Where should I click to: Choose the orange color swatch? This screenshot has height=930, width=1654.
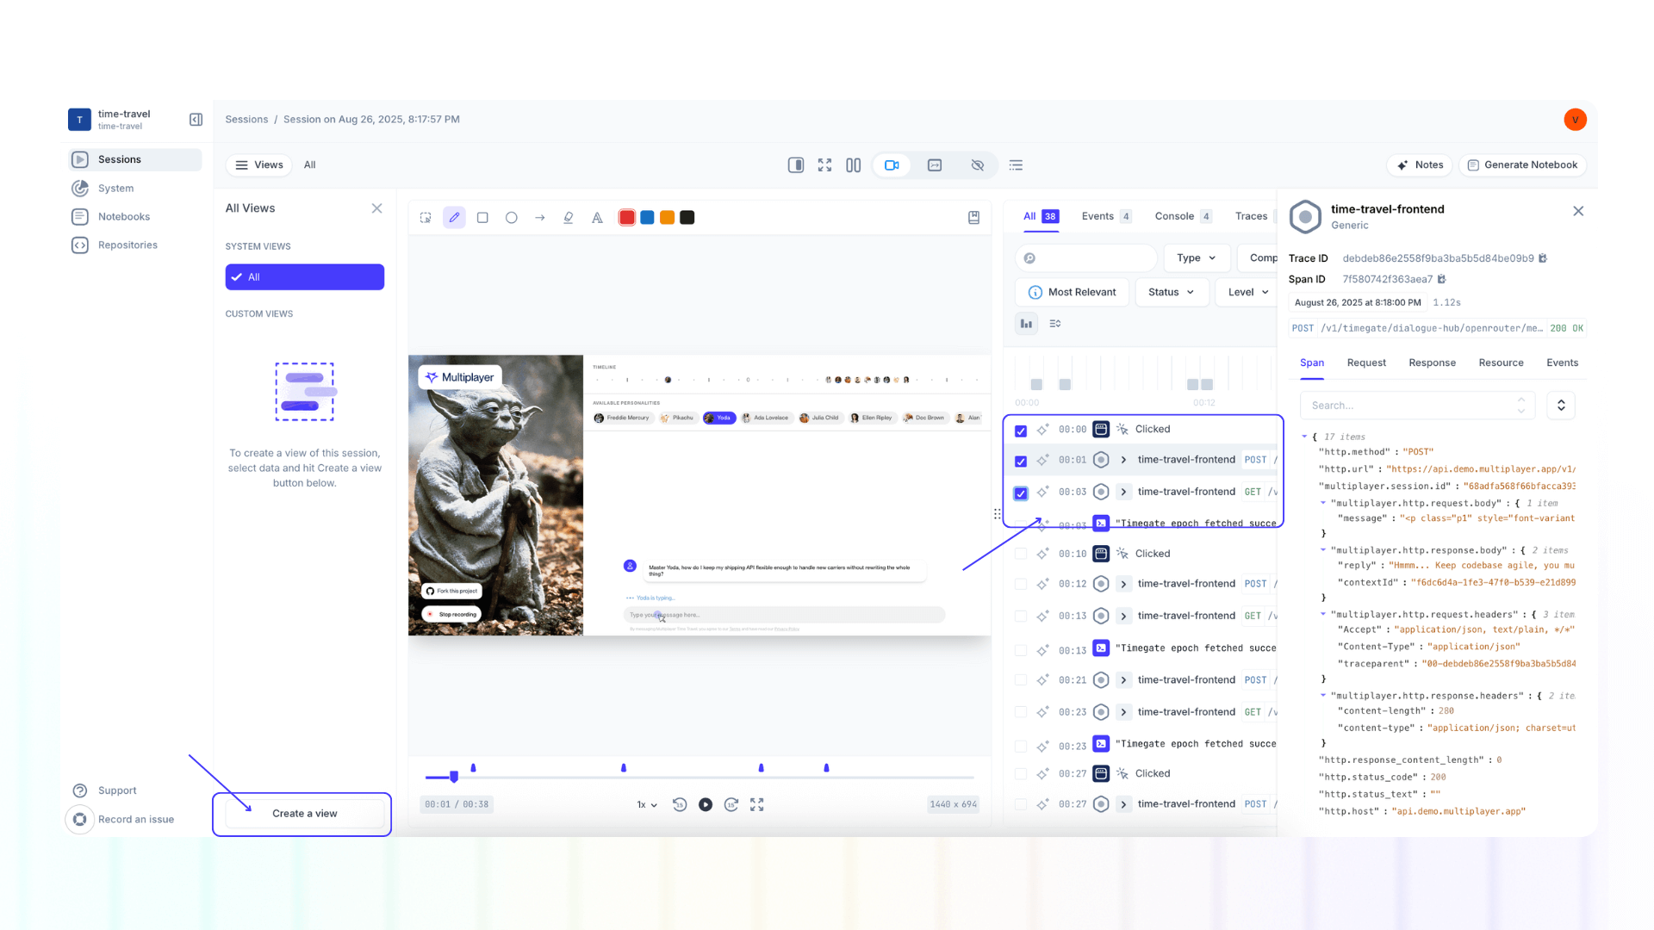coord(667,218)
